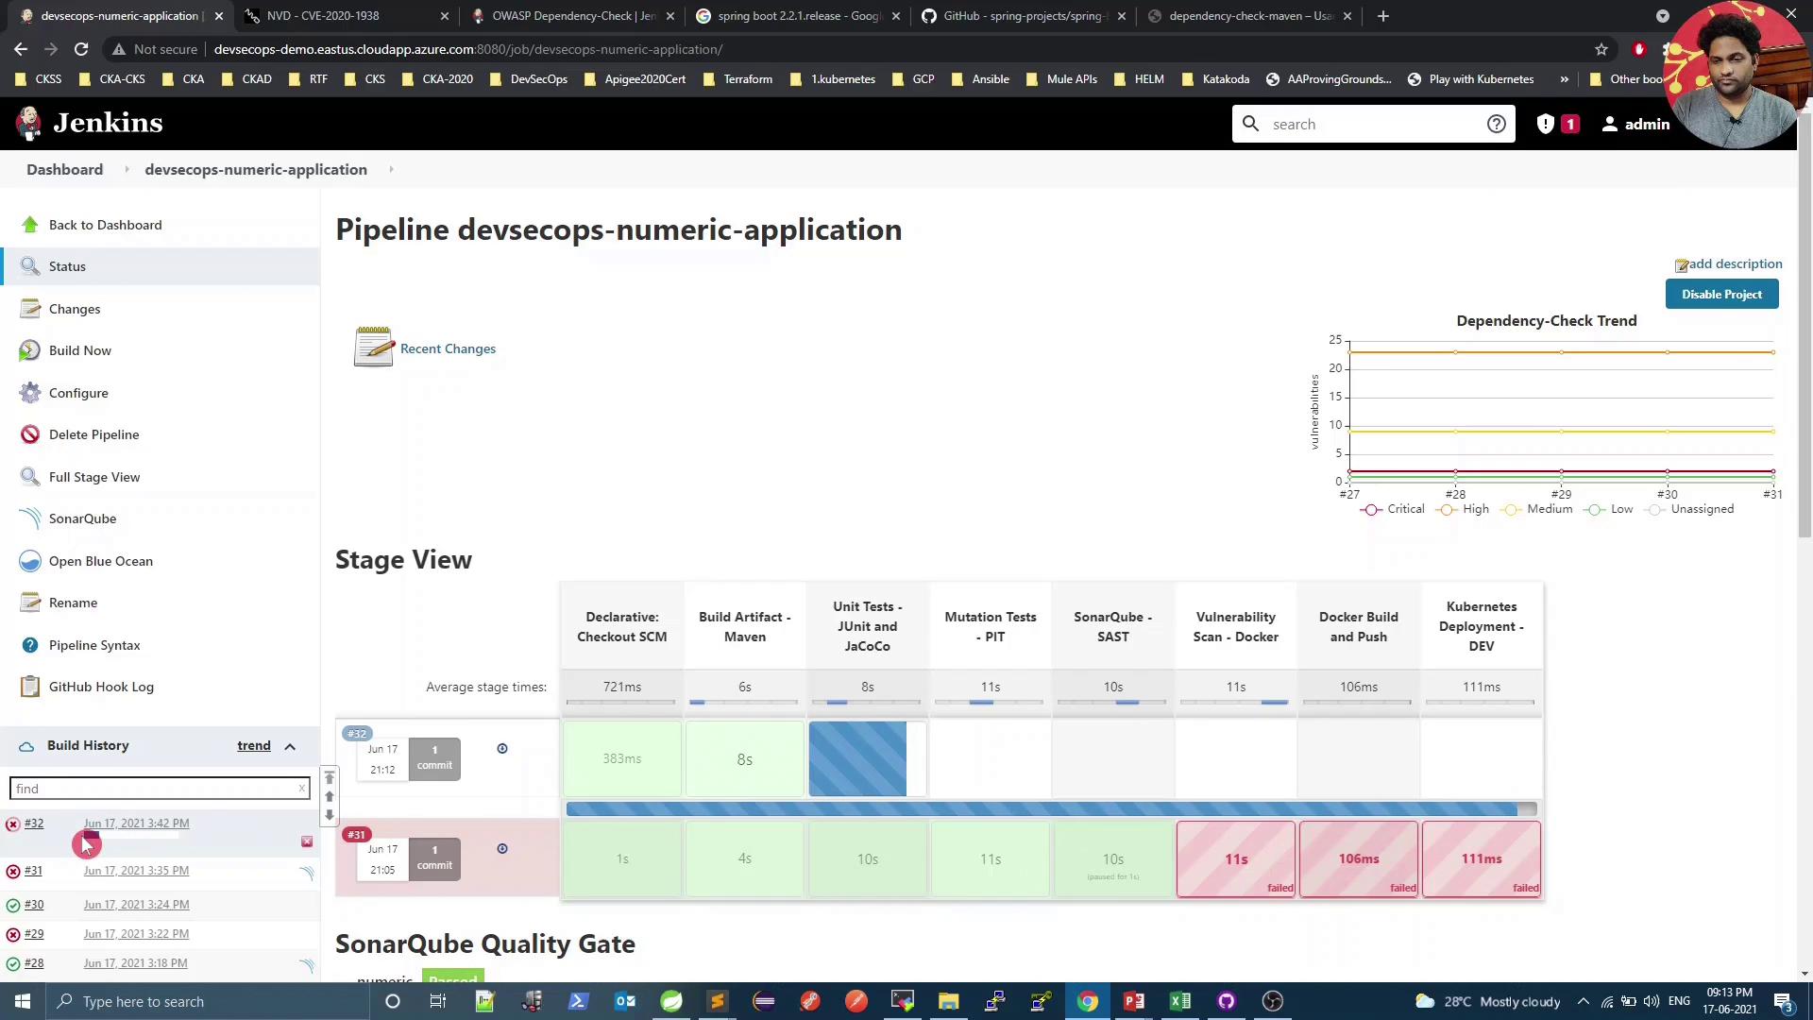Expand devsecops-numeric-application breadcrumb arrow
This screenshot has width=1813, height=1020.
tap(391, 170)
